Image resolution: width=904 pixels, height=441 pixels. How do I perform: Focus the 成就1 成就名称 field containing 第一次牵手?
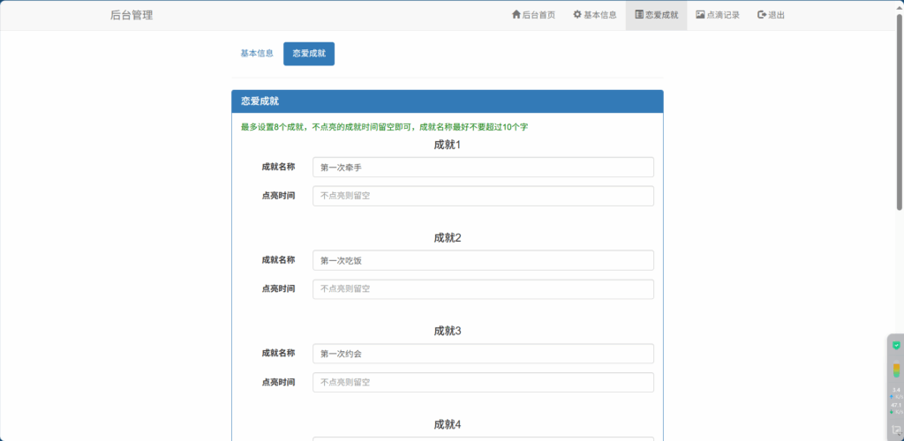[483, 167]
